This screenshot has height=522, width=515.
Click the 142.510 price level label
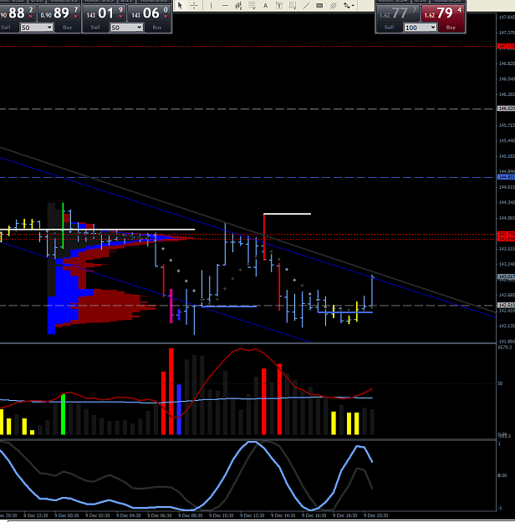pos(506,305)
